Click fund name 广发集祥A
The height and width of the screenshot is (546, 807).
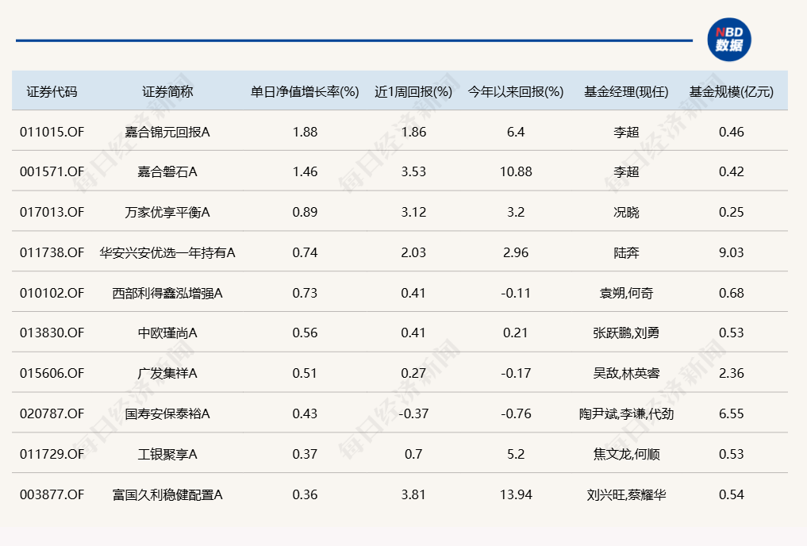click(x=167, y=373)
